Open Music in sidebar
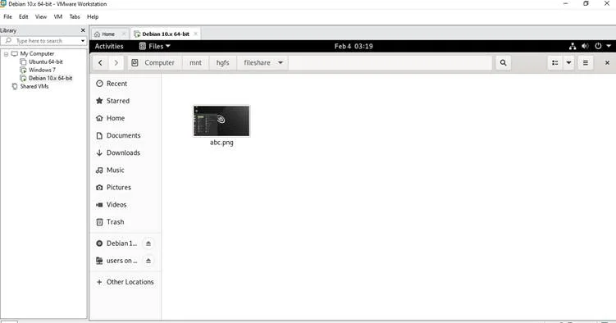Image resolution: width=616 pixels, height=323 pixels. 125,170
